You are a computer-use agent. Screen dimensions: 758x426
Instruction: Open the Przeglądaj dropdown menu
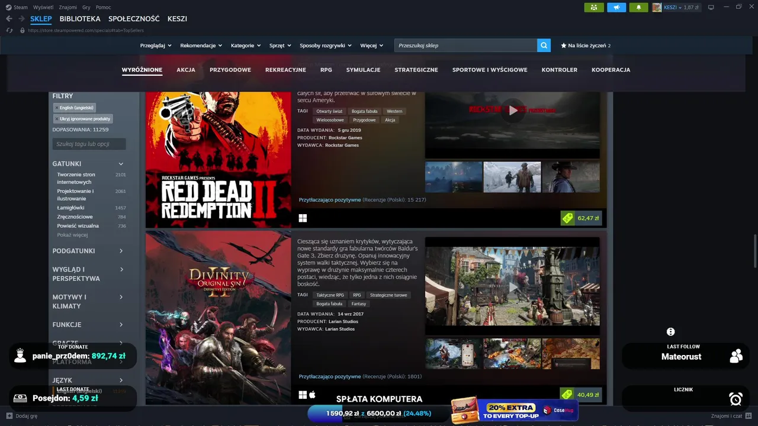click(x=156, y=46)
